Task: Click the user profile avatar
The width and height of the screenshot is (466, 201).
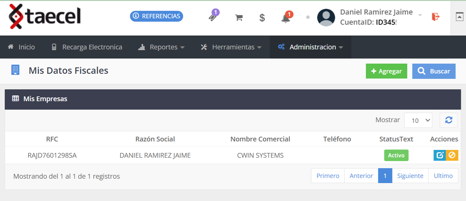Action: coord(326,18)
